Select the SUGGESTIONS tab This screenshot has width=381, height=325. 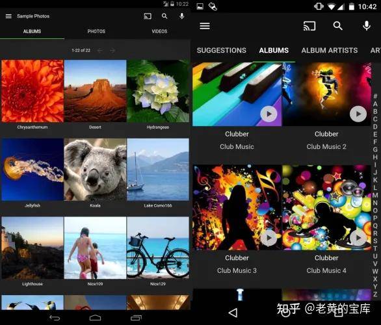click(x=221, y=50)
